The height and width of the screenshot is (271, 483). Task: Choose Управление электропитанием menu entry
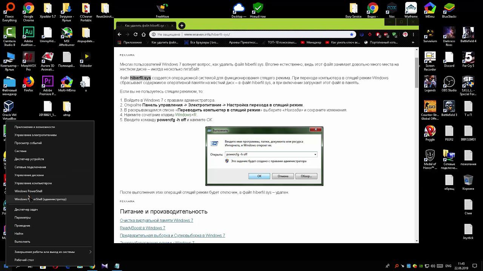pyautogui.click(x=50, y=135)
